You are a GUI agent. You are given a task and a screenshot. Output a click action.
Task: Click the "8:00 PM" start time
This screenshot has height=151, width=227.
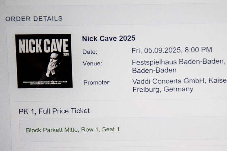pos(198,49)
